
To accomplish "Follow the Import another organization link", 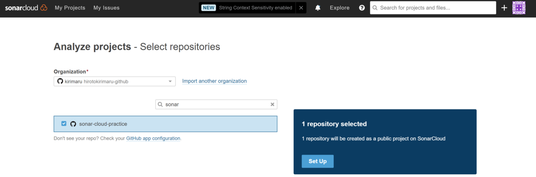I will pos(214,81).
